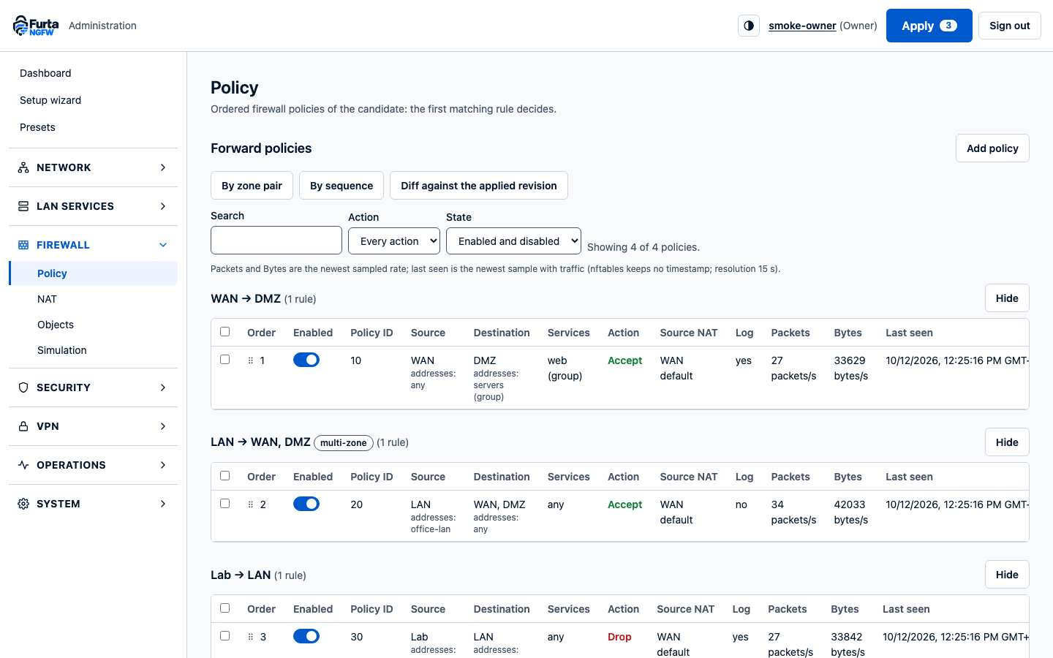This screenshot has height=658, width=1053.
Task: Grab the drag handle of policy order 1
Action: [251, 360]
